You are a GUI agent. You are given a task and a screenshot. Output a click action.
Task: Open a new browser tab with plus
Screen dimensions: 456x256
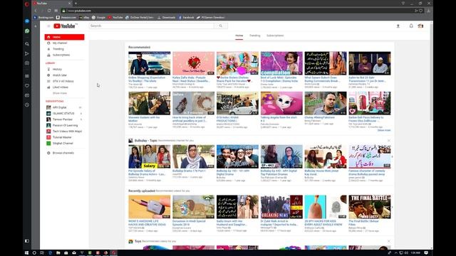point(76,3)
